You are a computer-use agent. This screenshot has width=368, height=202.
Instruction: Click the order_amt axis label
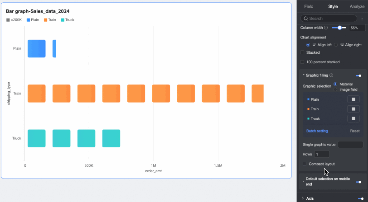[153, 171]
